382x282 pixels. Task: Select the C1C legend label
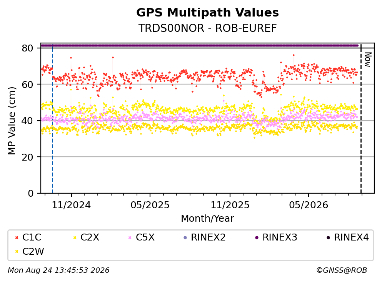[32, 237]
